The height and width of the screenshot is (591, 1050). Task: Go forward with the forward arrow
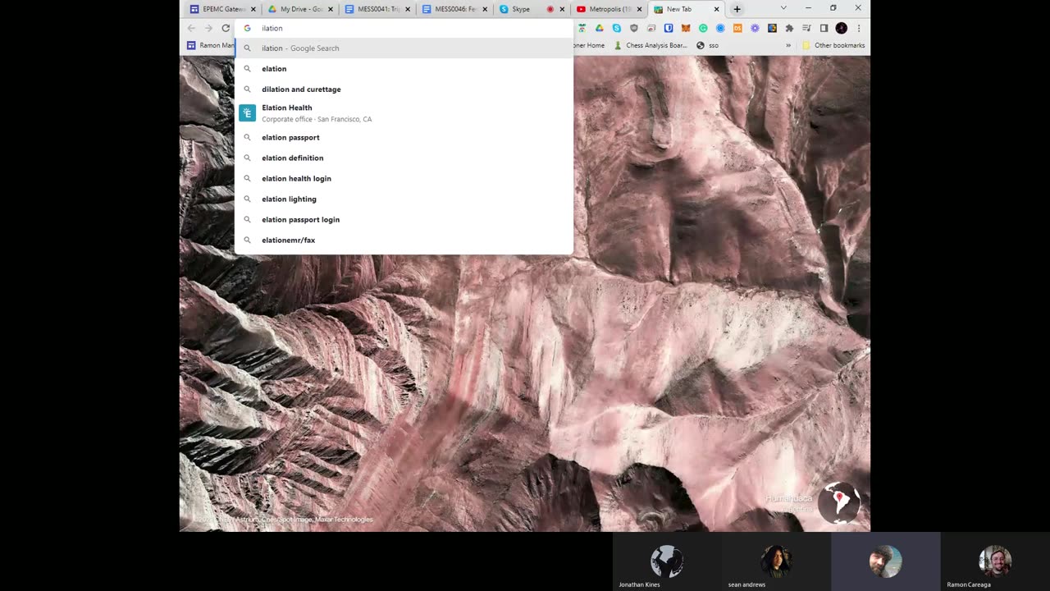point(208,28)
